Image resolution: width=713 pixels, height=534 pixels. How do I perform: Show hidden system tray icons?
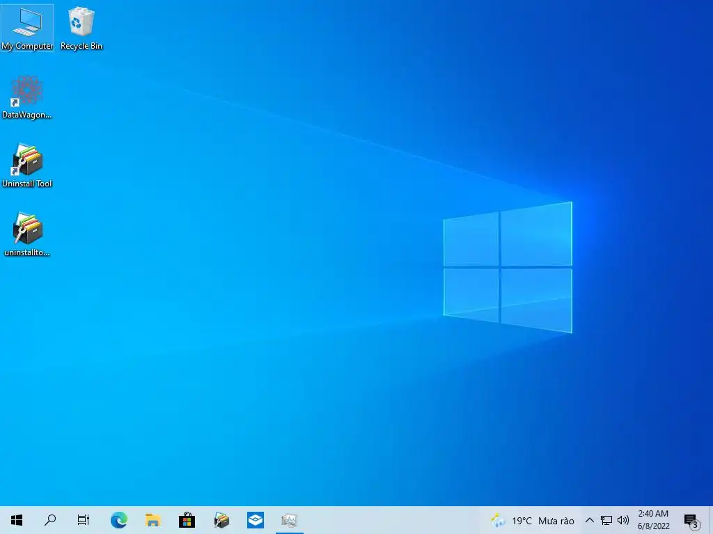[x=589, y=520]
